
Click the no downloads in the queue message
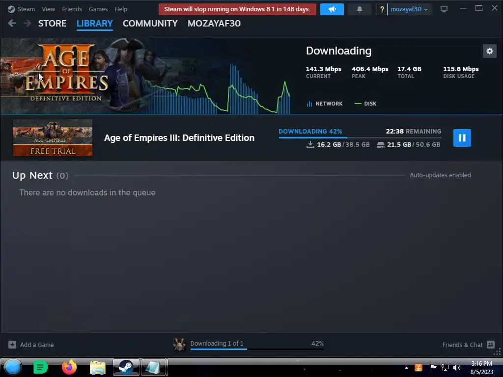coord(87,192)
